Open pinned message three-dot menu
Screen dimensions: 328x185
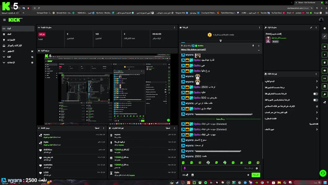[259, 46]
